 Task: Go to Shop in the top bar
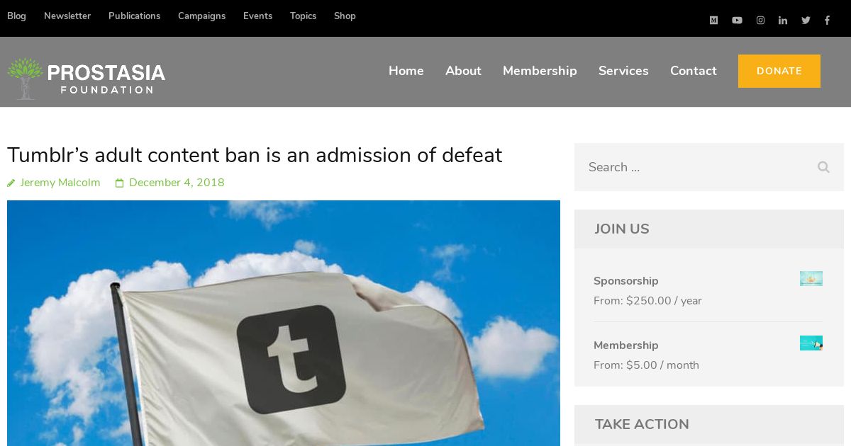[345, 16]
